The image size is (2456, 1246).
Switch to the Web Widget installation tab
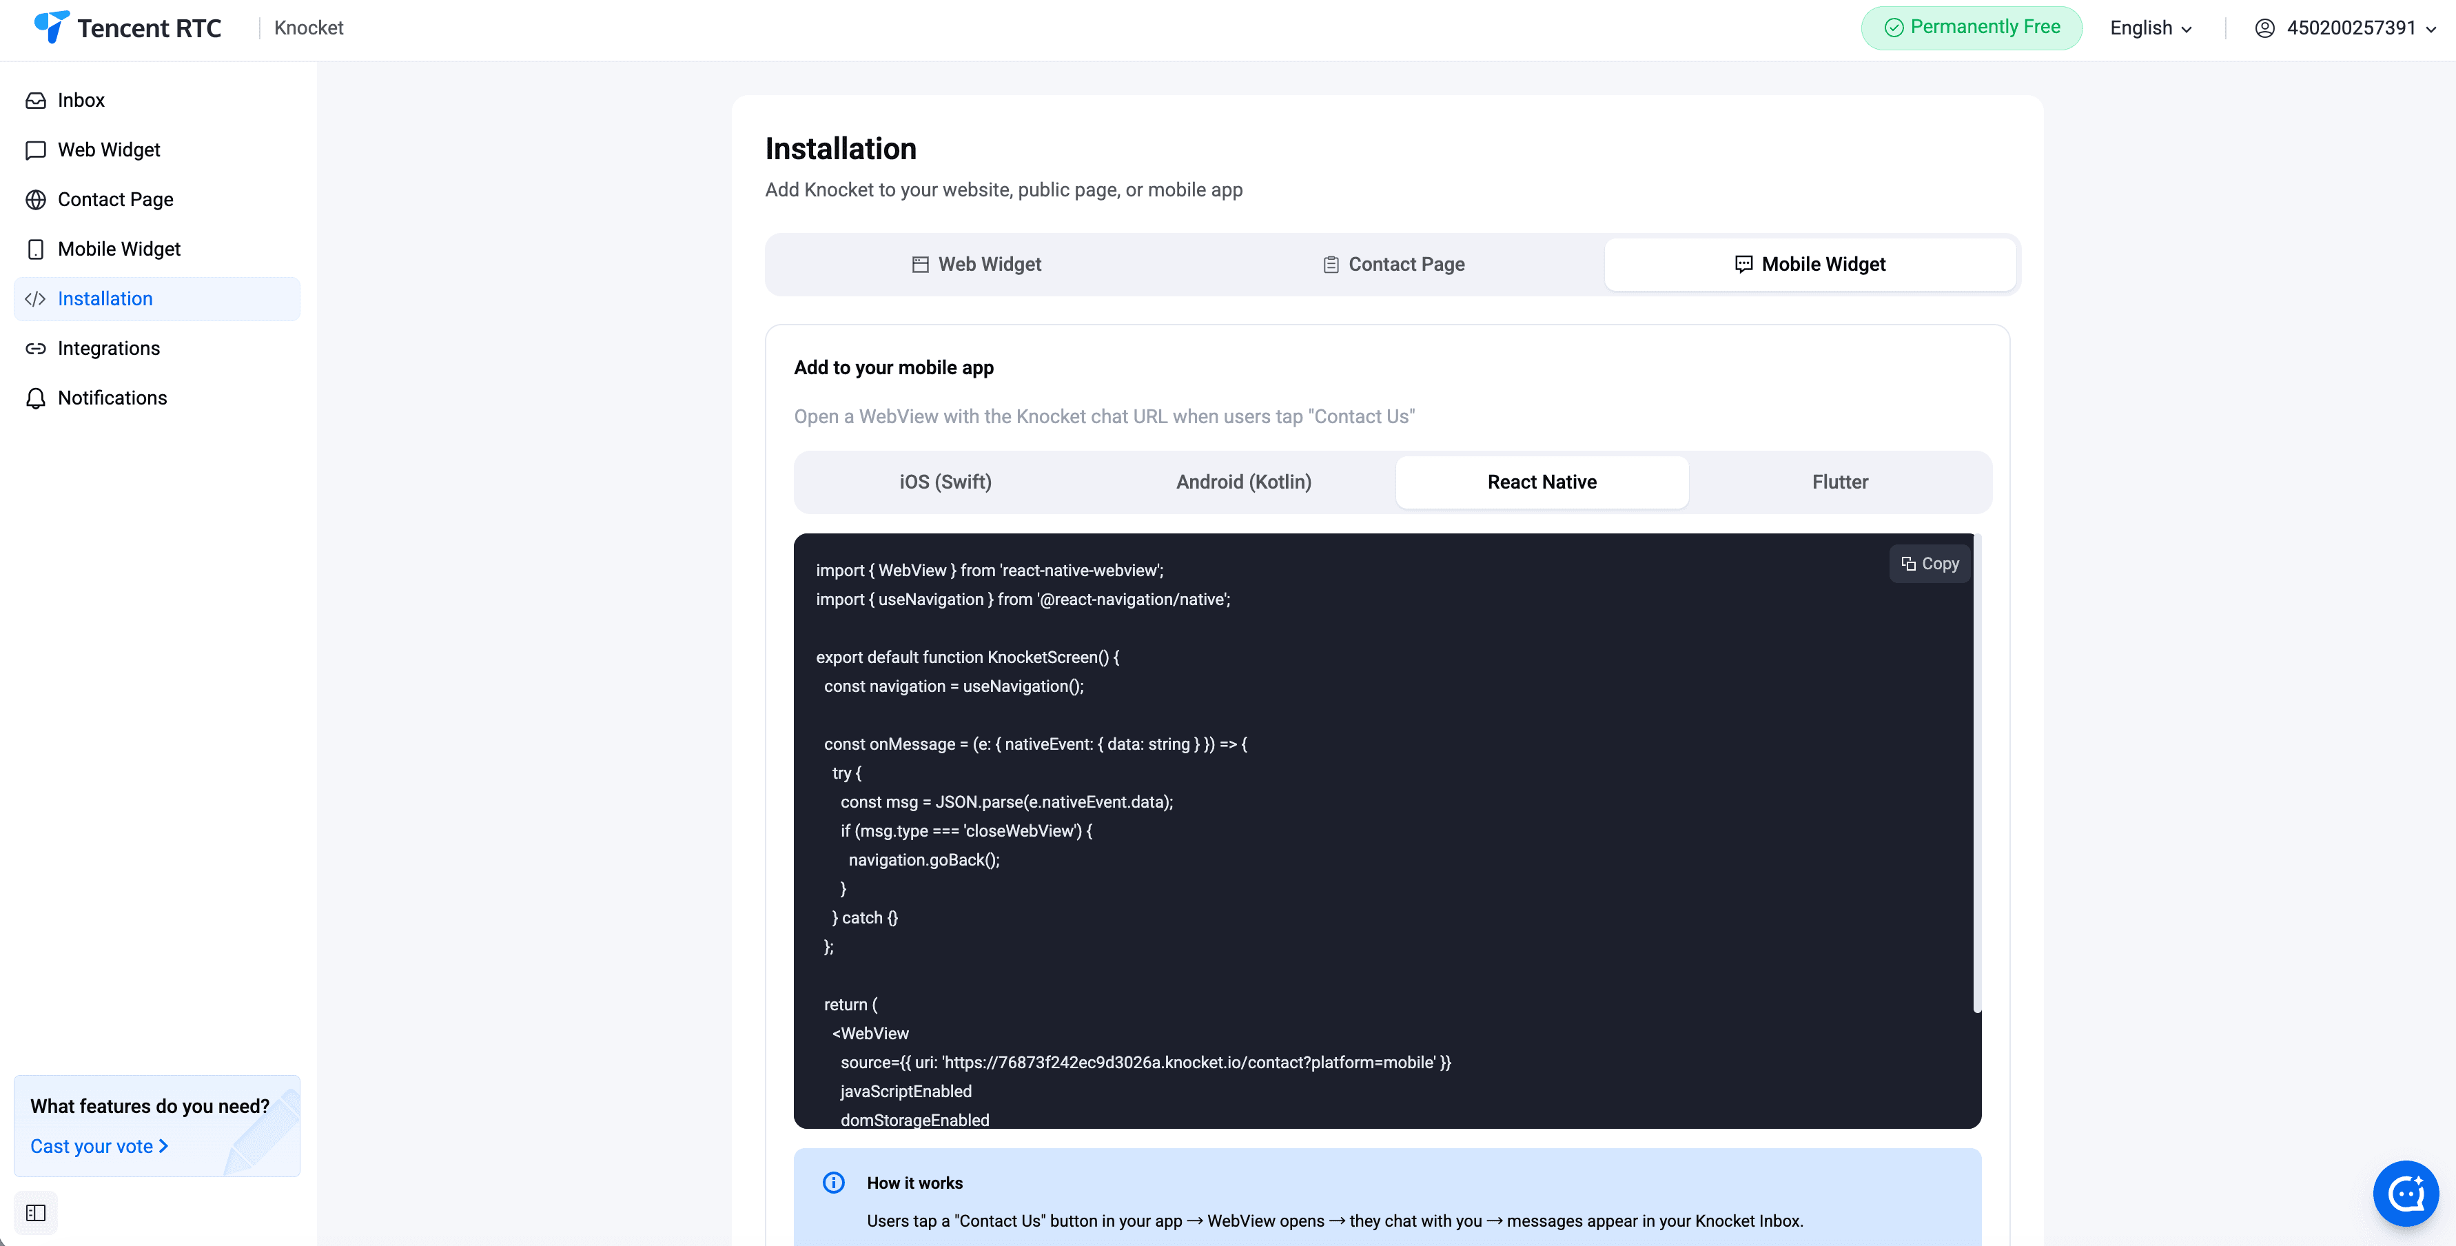pyautogui.click(x=976, y=264)
